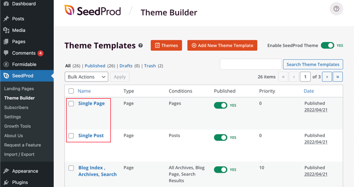
Task: Click the template search input field
Action: [250, 64]
